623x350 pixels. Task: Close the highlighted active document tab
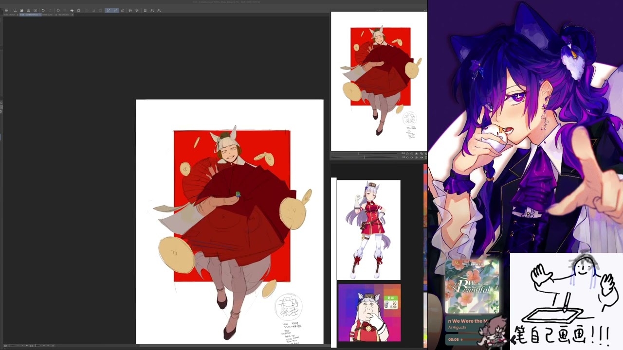[x=39, y=15]
